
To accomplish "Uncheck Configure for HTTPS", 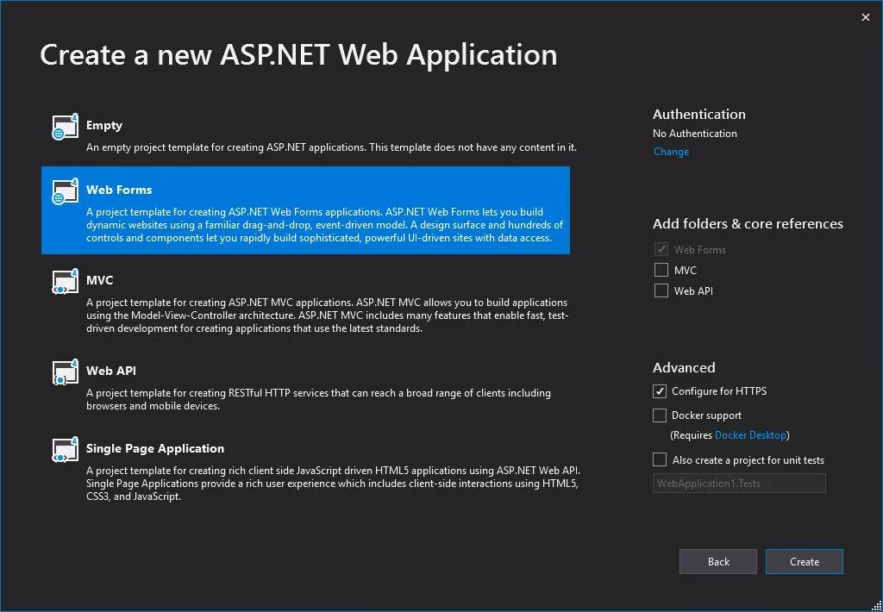I will click(x=660, y=390).
